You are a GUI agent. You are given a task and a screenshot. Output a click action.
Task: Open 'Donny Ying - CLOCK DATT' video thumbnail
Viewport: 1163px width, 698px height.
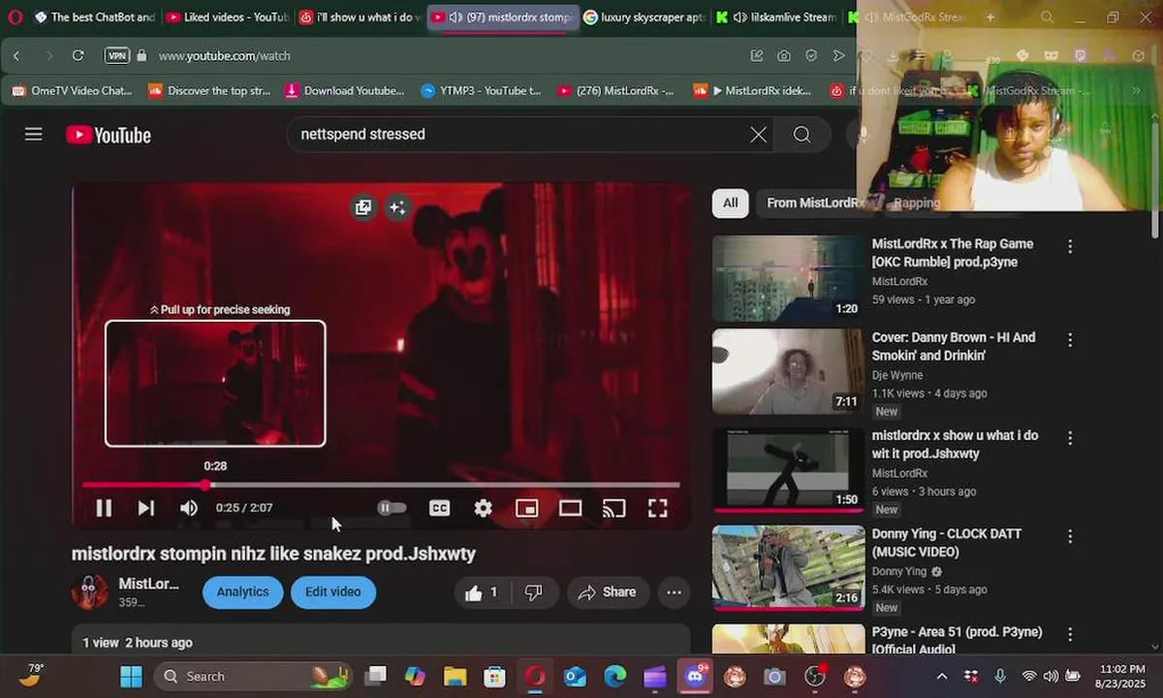click(788, 568)
